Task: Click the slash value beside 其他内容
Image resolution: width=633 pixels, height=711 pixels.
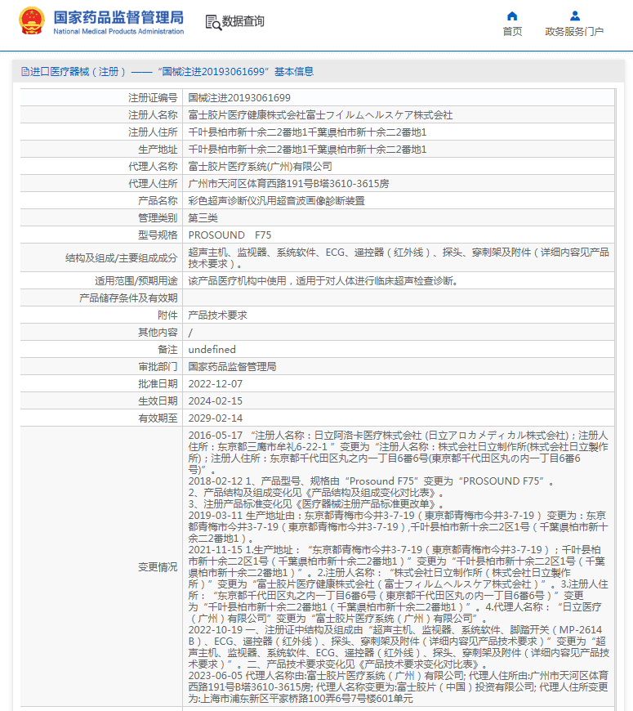Action: (190, 333)
